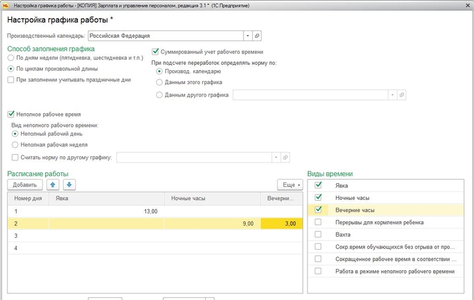Select Данным этого графика radio option
Screen dimensions: 474x300
[159, 82]
